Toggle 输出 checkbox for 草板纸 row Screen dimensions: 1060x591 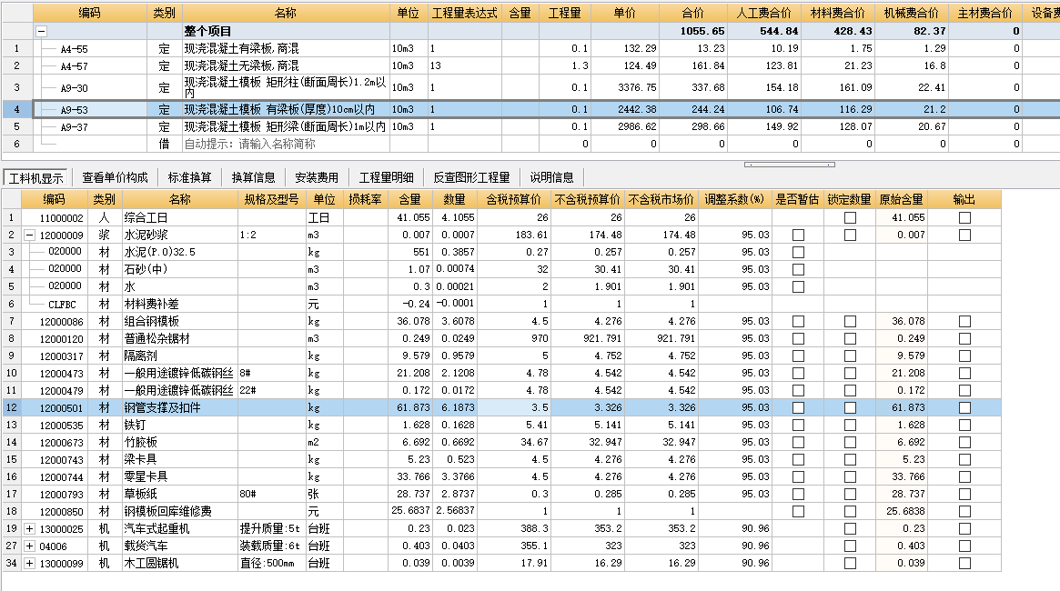[x=964, y=495]
